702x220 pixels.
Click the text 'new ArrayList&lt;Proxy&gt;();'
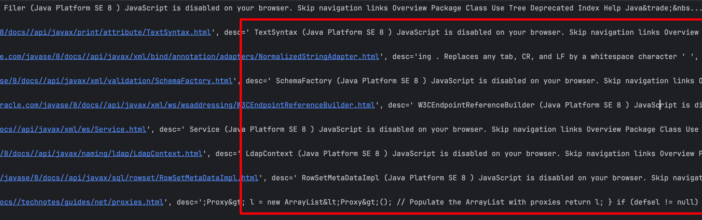[330, 202]
